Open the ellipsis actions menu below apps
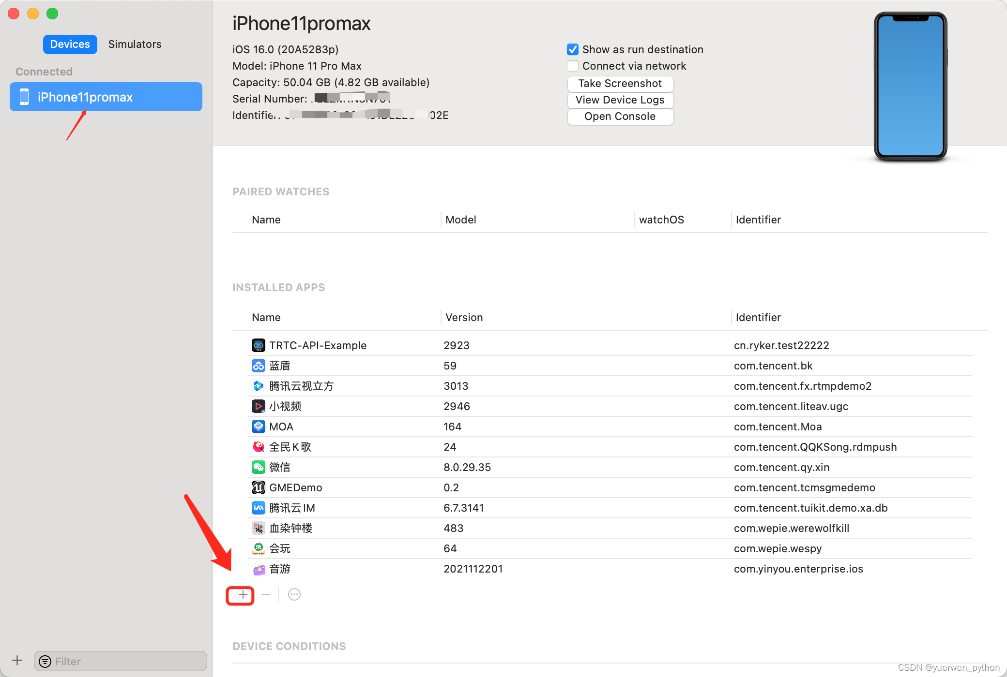The image size is (1007, 677). (x=294, y=594)
